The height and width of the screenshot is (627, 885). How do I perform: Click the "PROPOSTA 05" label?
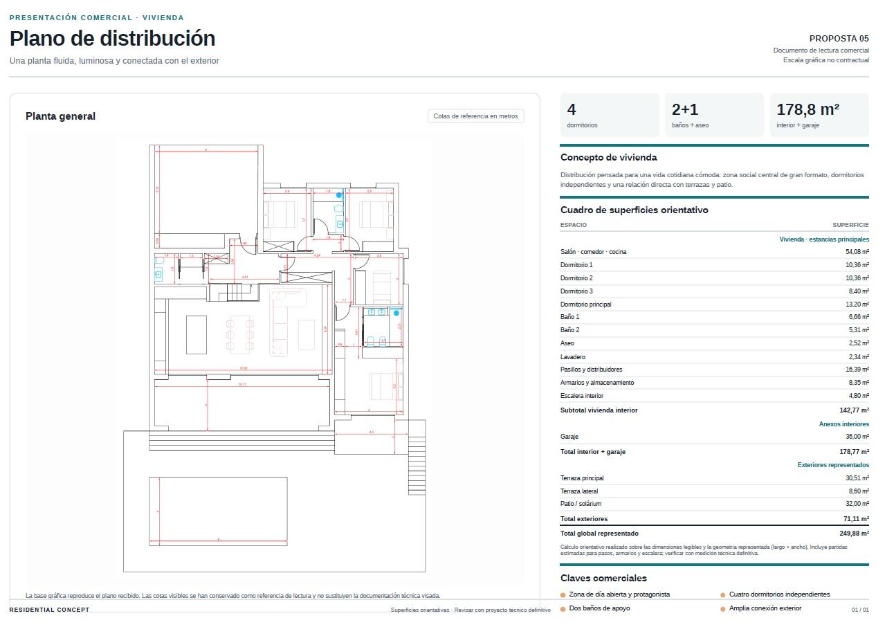tap(839, 39)
